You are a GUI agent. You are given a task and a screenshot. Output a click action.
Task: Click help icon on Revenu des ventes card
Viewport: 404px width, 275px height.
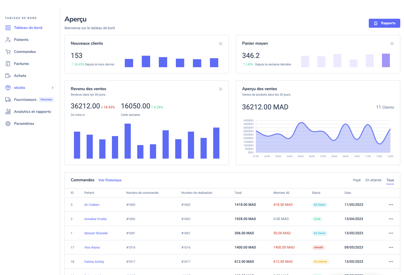pos(221,89)
